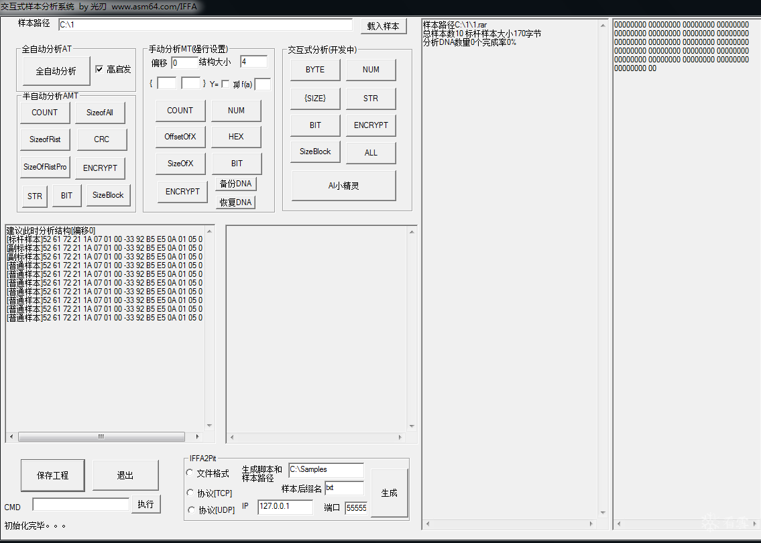This screenshot has height=543, width=761.
Task: Click the SizeofRist button
Action: 45,139
